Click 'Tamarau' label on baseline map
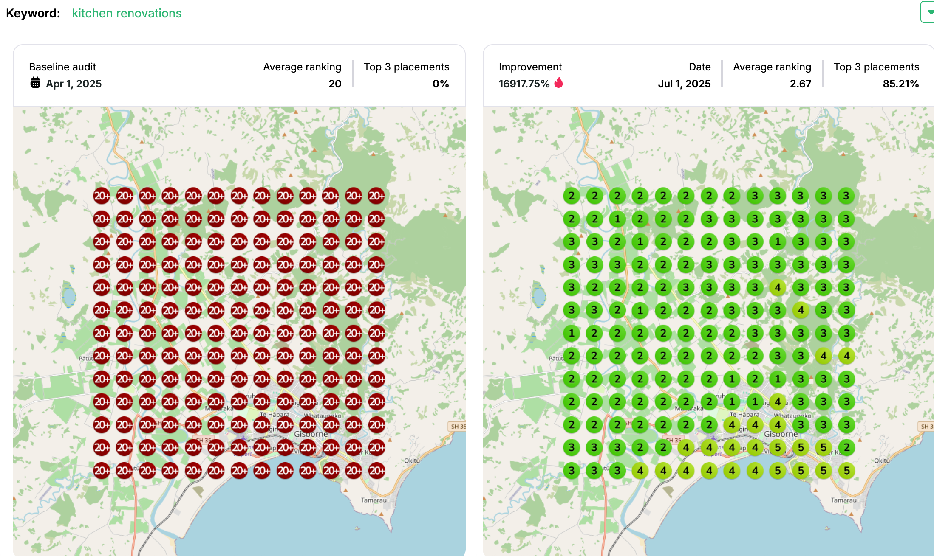Image resolution: width=934 pixels, height=556 pixels. 374,500
